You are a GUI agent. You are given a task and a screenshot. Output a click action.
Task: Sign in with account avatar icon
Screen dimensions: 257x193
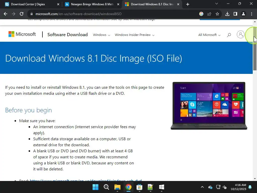[240, 34]
